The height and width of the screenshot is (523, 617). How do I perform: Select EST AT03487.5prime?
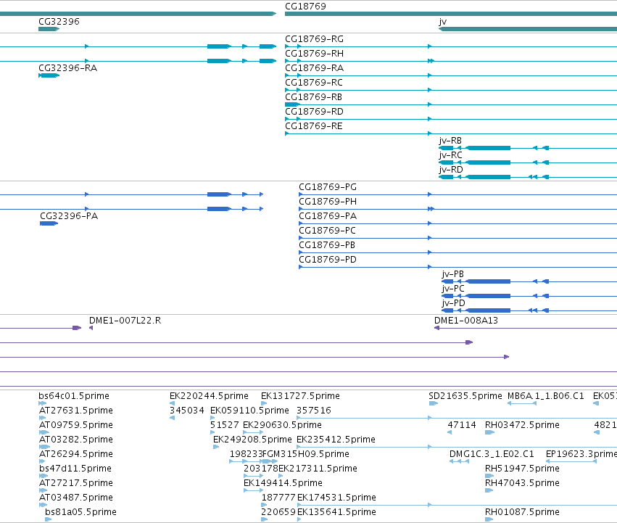76,498
